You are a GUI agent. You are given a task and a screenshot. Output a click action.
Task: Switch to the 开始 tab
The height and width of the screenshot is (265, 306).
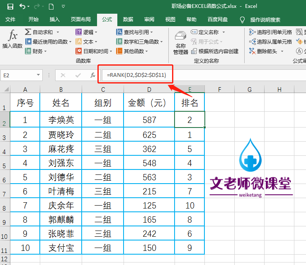click(x=33, y=20)
